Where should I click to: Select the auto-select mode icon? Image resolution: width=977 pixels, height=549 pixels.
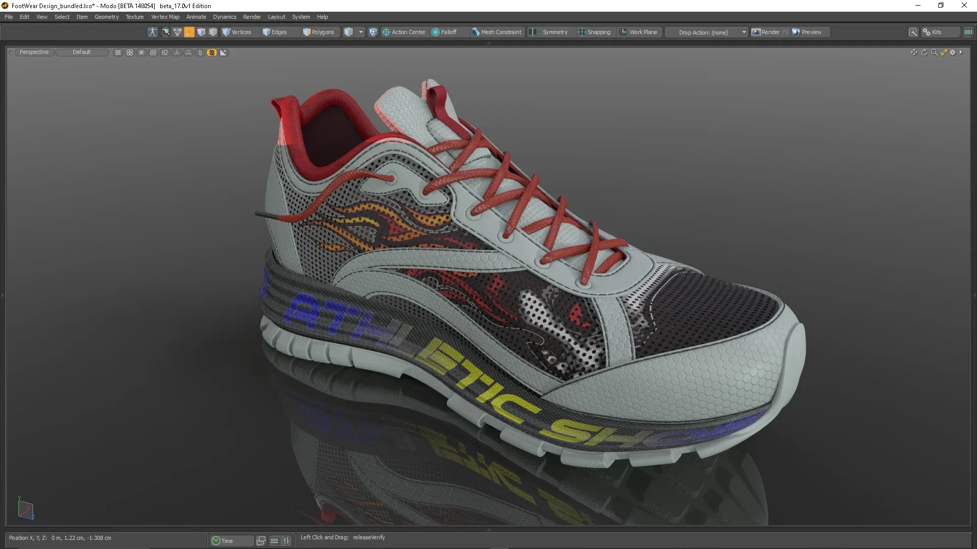click(166, 32)
